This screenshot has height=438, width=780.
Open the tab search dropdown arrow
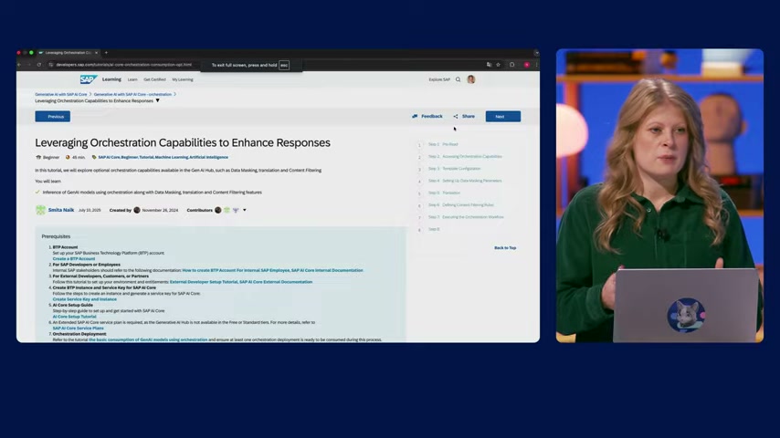pos(536,53)
